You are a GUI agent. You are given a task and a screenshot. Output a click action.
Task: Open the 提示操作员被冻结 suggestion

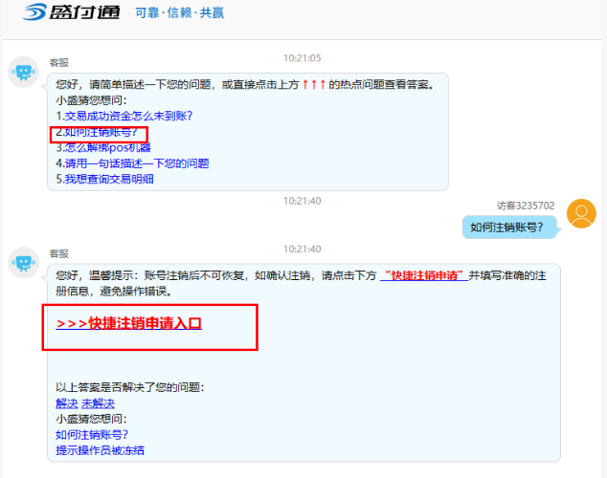100,450
